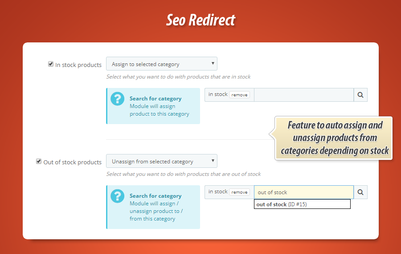Select the out of stock (ID #15) suggestion
Viewport: 401px width, 254px height.
(x=282, y=204)
